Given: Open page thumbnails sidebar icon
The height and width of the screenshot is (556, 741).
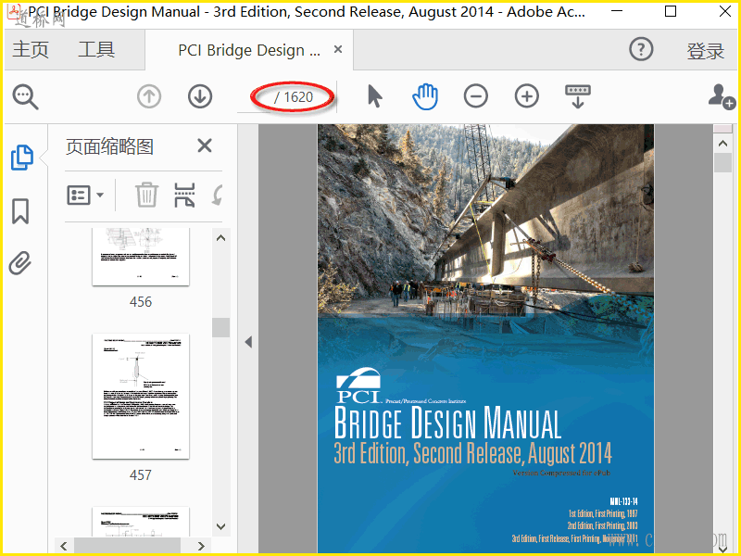Looking at the screenshot, I should 21,158.
